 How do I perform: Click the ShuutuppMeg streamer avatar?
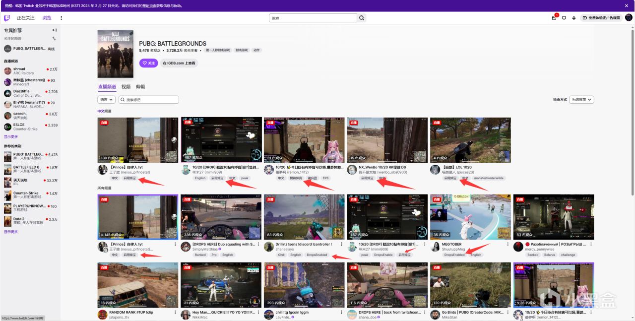[x=435, y=247]
